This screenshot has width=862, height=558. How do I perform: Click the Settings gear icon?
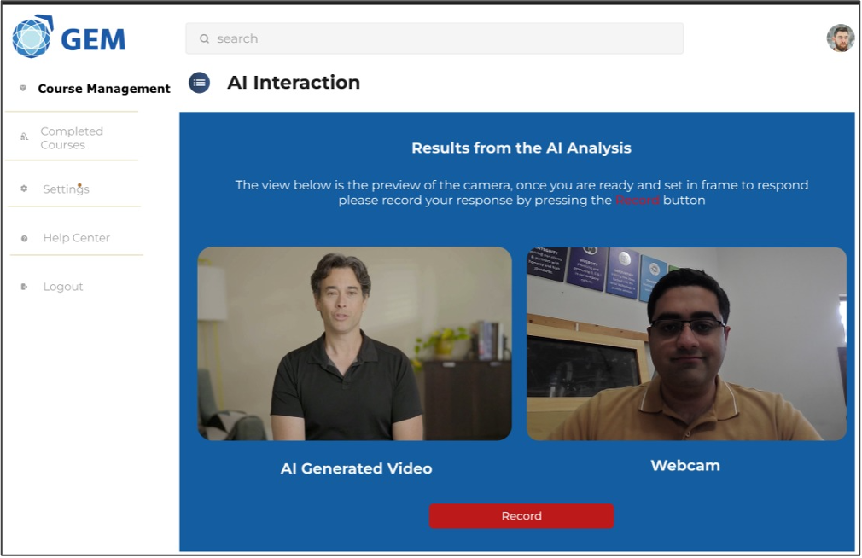click(24, 189)
